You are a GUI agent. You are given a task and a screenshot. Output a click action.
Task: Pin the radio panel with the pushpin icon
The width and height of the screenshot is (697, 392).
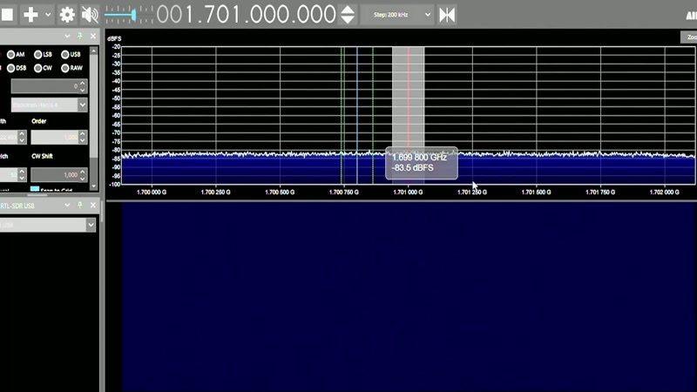(x=80, y=36)
